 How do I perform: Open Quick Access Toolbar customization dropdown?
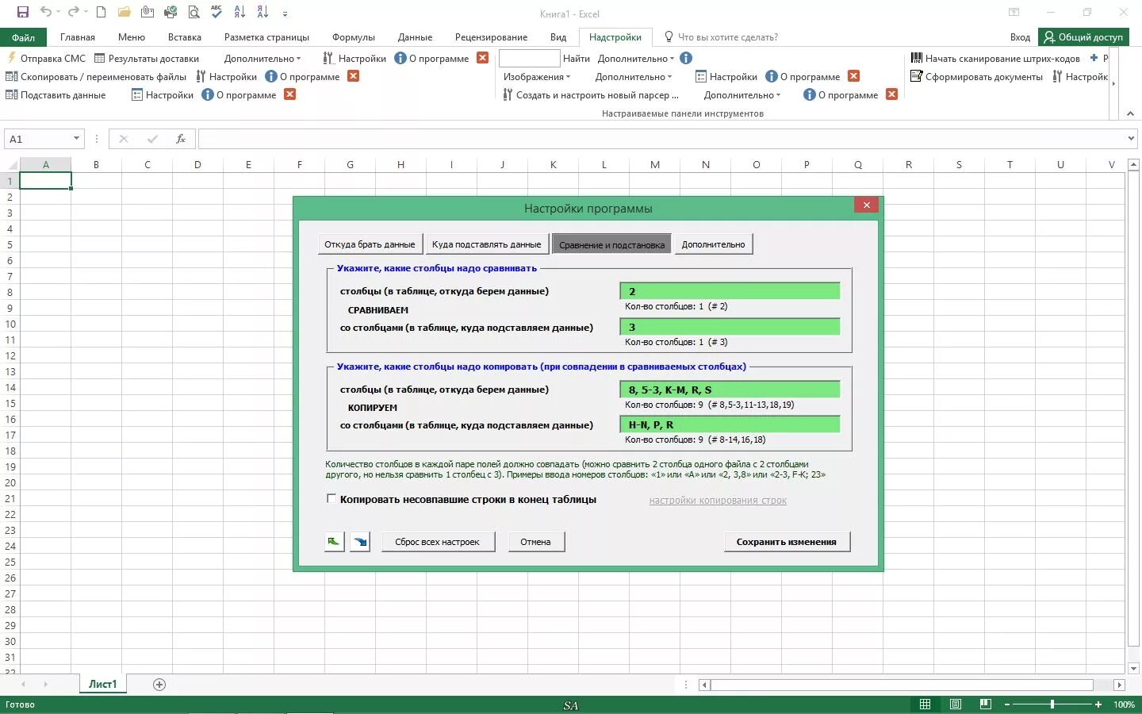pyautogui.click(x=285, y=13)
